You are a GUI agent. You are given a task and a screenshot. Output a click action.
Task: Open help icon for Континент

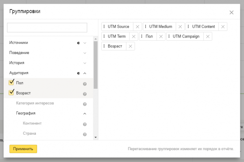click(85, 124)
